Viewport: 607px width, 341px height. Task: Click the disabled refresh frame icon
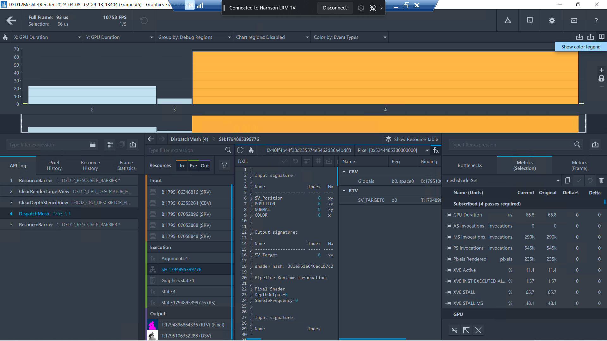144,21
